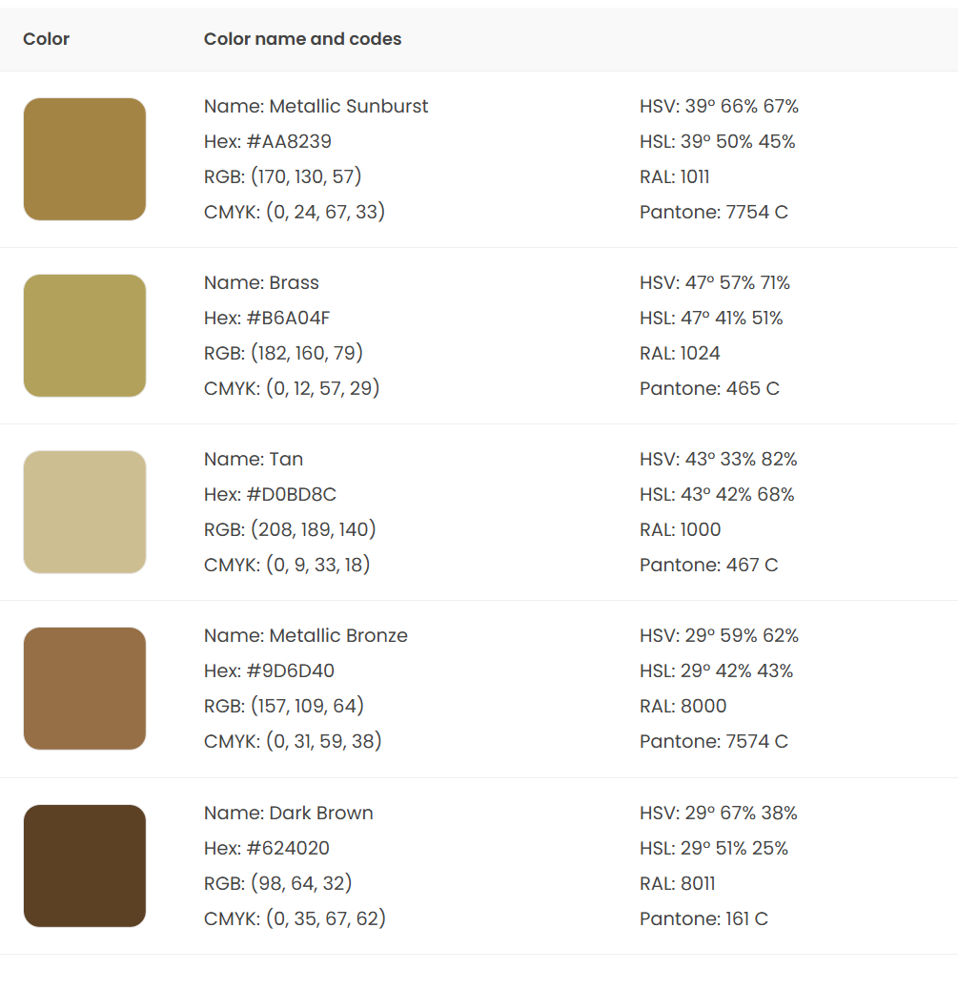The height and width of the screenshot is (990, 958).
Task: Select the Pantone 465 C text
Action: point(709,388)
